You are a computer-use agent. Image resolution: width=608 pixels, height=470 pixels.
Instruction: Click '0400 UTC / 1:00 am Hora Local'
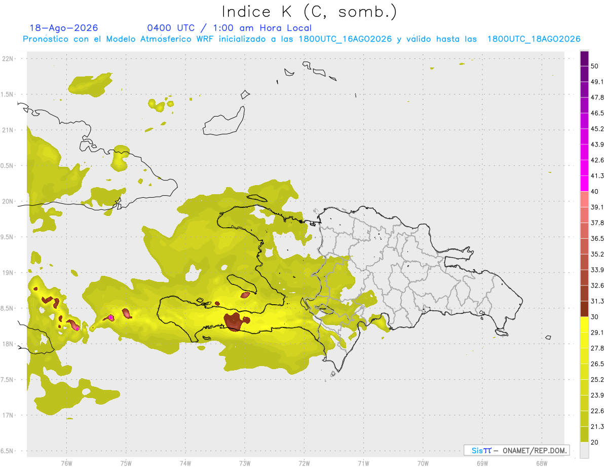coord(229,28)
